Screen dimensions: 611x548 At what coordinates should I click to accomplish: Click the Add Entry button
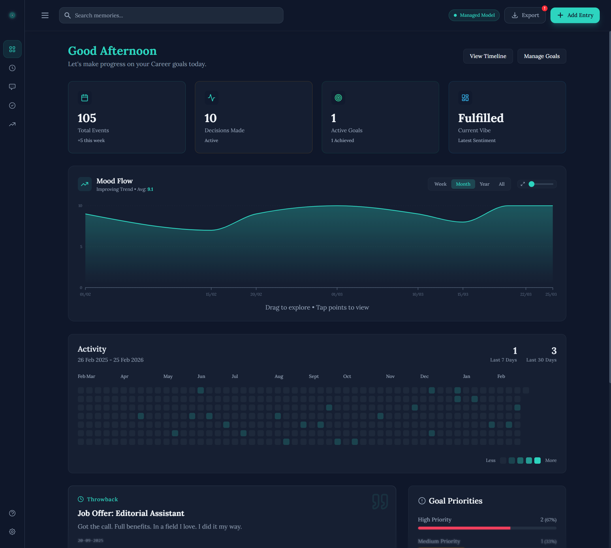click(x=575, y=15)
